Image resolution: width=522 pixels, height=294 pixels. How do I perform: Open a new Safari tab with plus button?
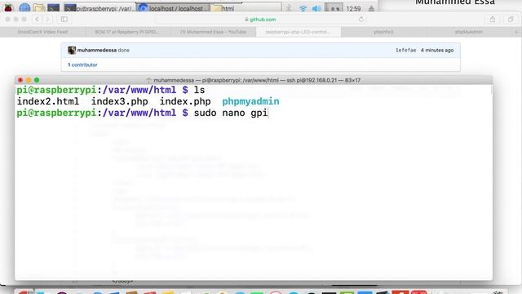click(516, 32)
